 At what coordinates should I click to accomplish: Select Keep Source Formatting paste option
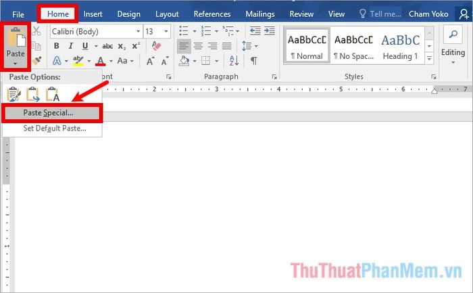click(14, 94)
